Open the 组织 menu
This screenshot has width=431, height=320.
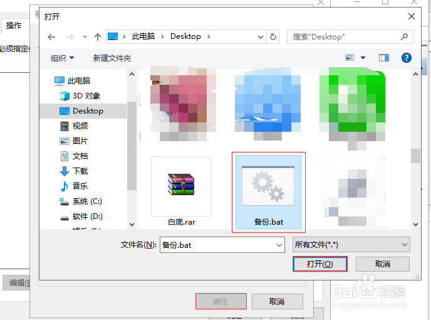click(x=62, y=58)
